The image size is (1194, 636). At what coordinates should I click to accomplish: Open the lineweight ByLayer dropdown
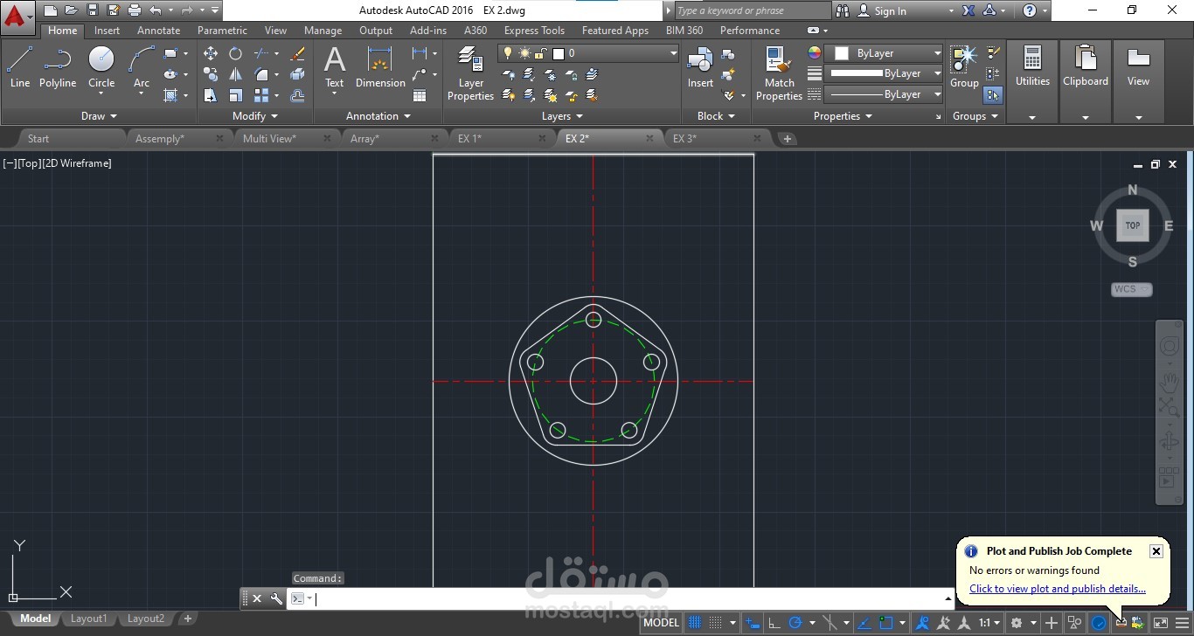click(937, 73)
